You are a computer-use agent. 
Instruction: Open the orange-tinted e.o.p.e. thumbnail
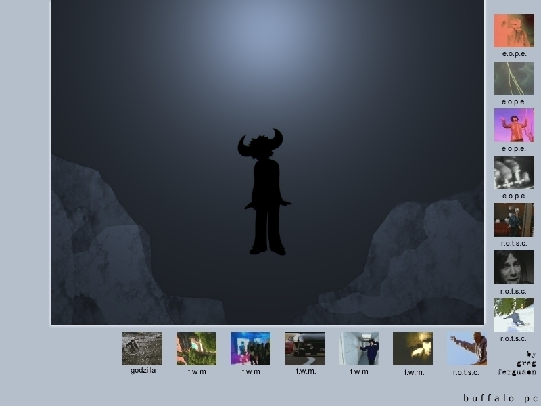(x=514, y=30)
